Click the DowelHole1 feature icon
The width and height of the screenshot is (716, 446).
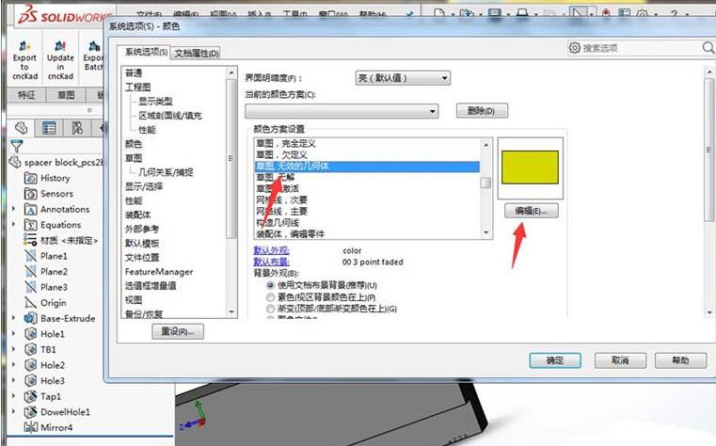point(31,412)
